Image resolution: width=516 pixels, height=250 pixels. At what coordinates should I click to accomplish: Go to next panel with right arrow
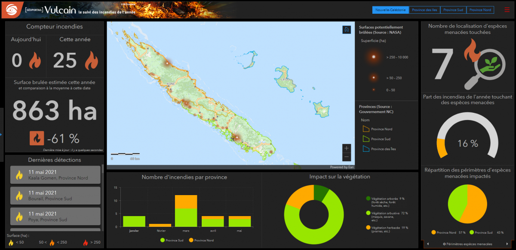[508, 244]
